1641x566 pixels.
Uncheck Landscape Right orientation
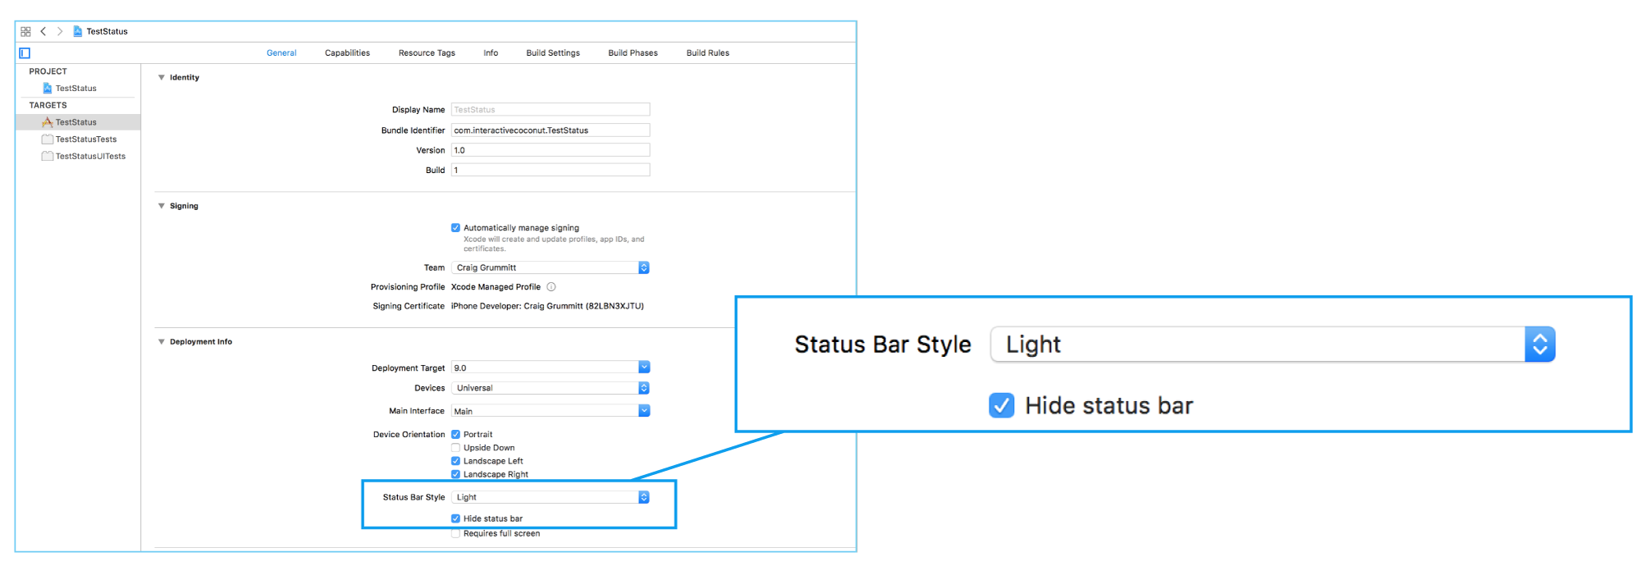tap(455, 474)
